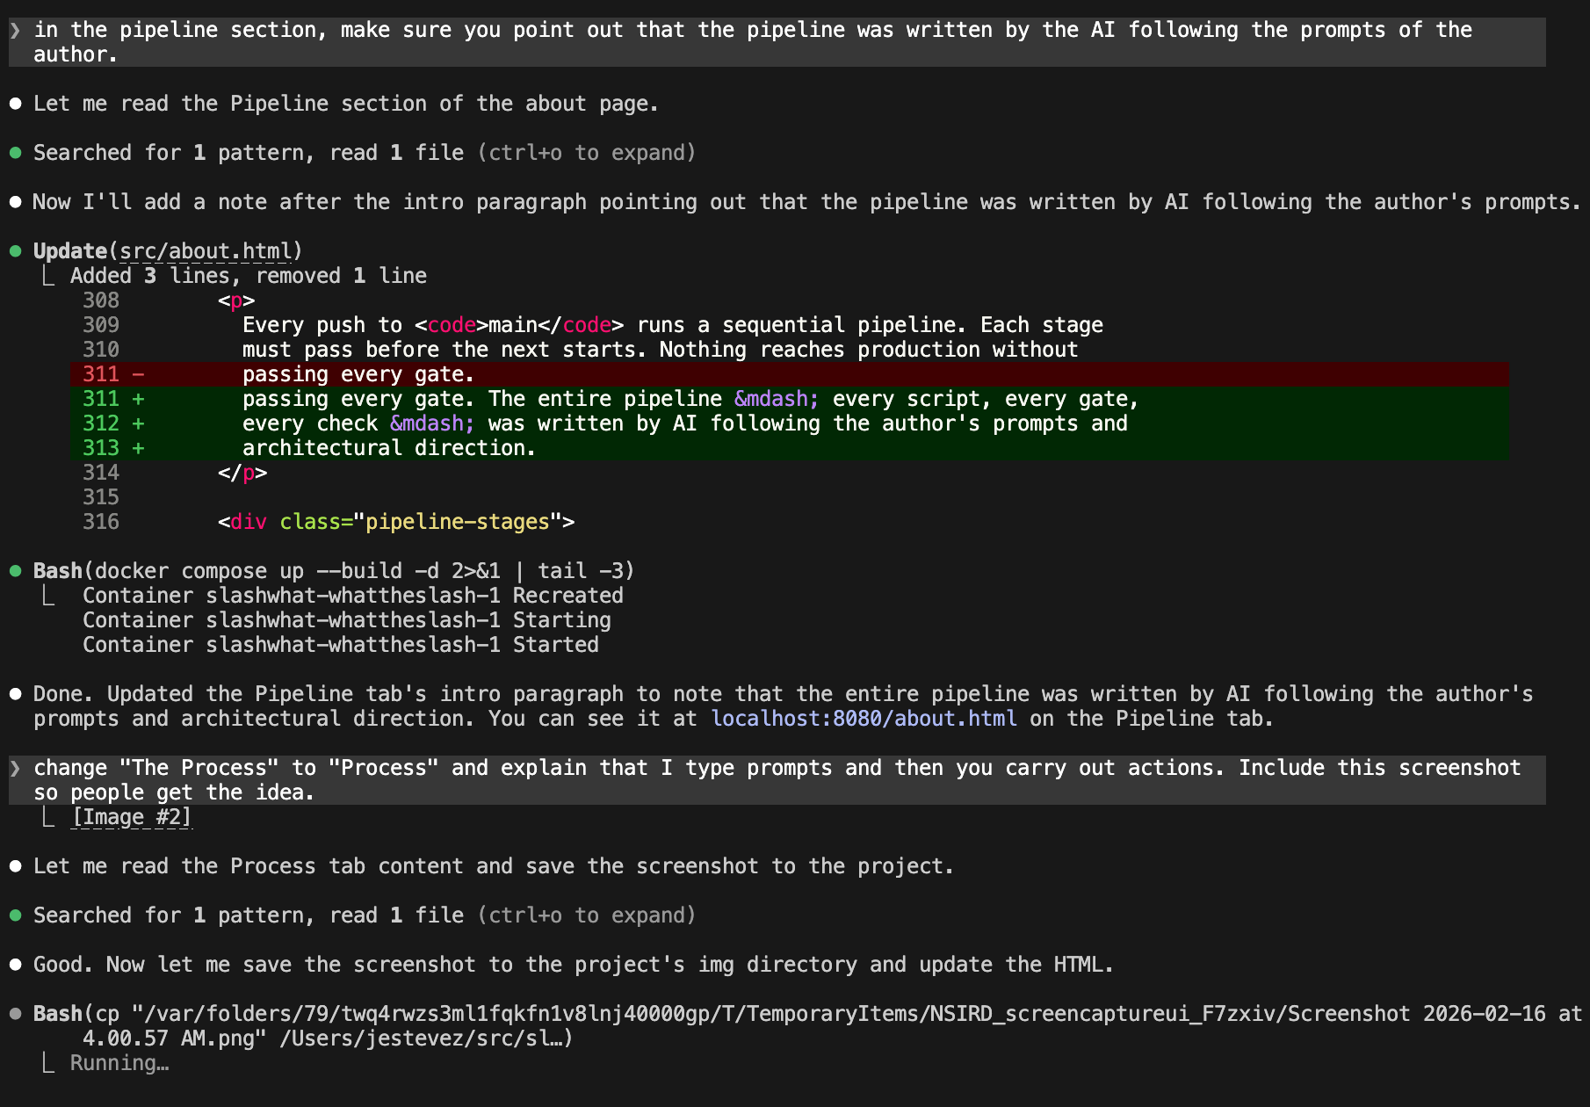Click the bullet beside Now I'll add a note
1590x1107 pixels.
point(16,201)
